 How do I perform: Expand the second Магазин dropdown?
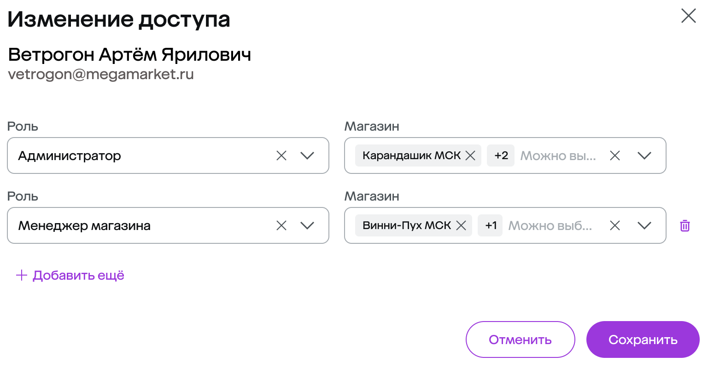pos(644,226)
